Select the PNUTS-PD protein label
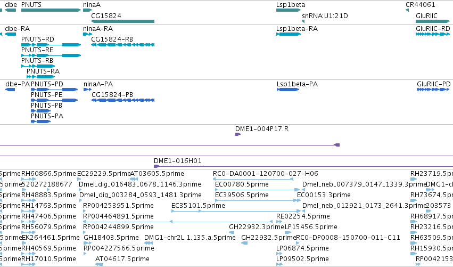 [x=47, y=84]
